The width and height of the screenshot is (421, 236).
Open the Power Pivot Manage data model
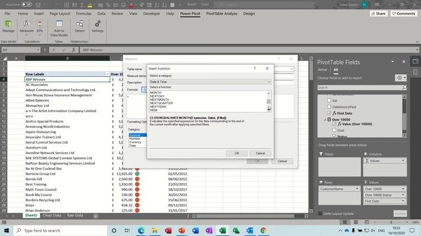(9, 26)
